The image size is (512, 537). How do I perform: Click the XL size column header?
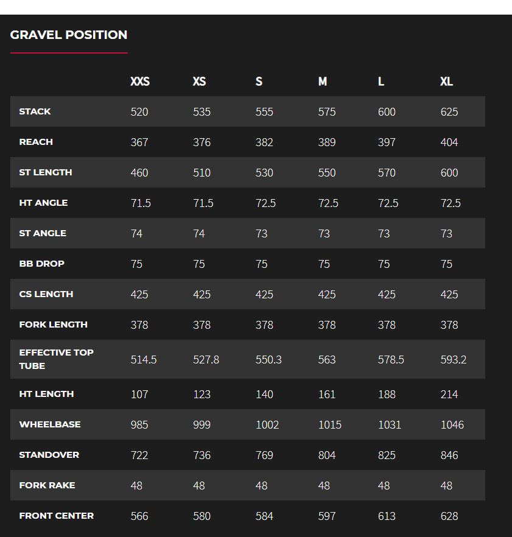(x=446, y=82)
